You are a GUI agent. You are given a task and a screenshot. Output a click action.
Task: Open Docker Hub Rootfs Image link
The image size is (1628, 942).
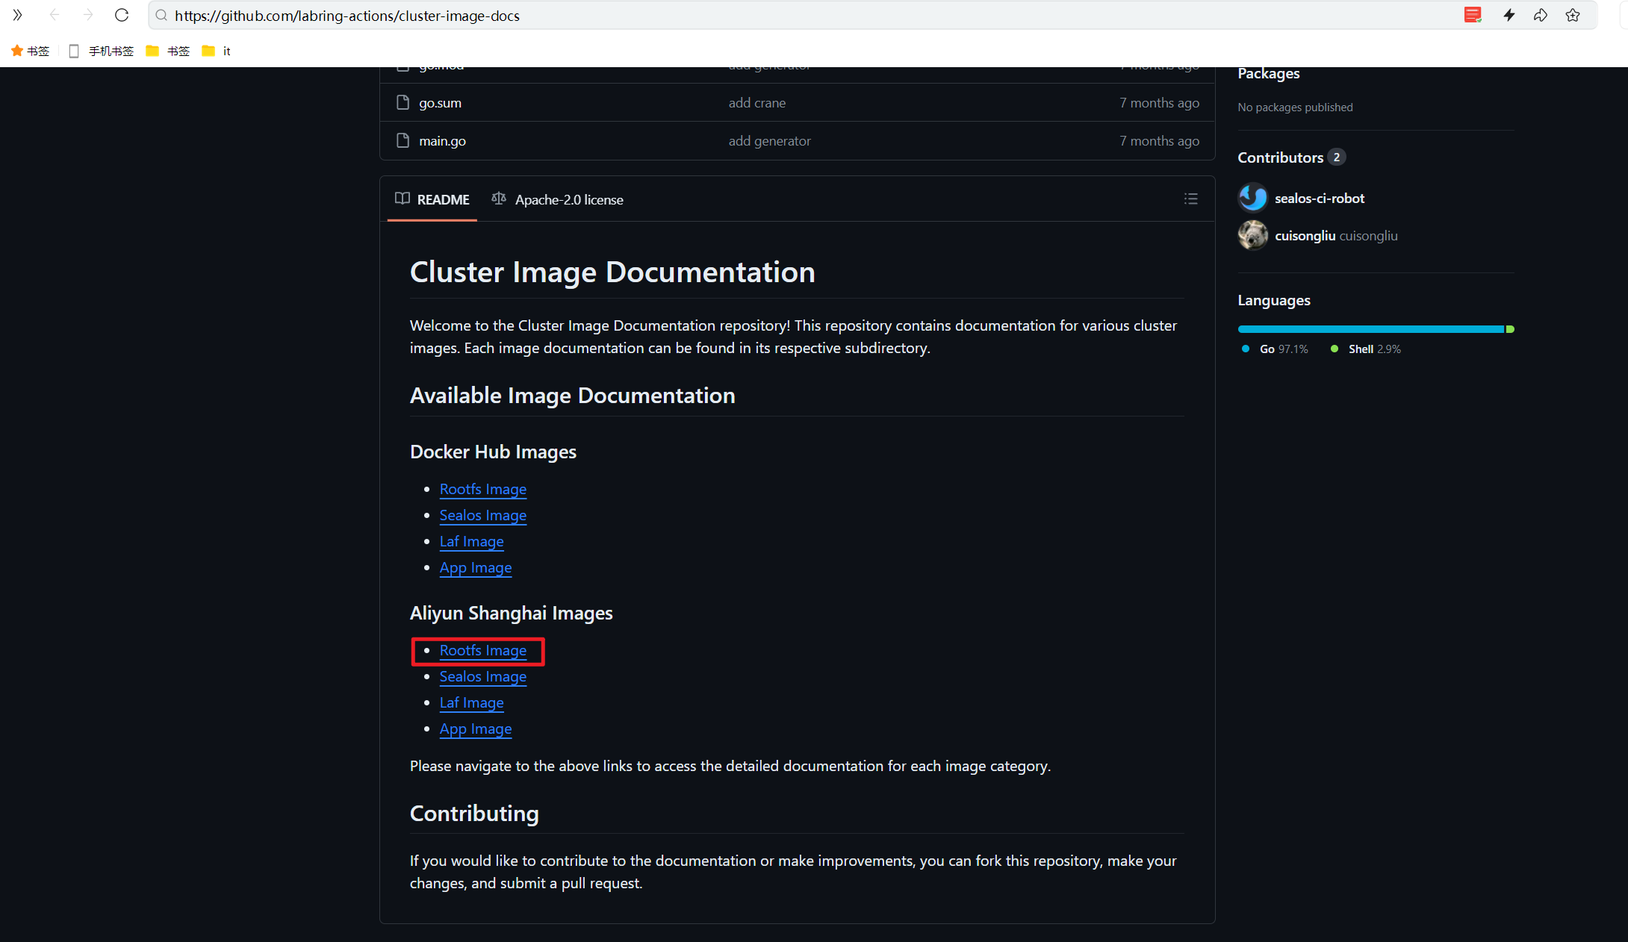[x=483, y=489]
